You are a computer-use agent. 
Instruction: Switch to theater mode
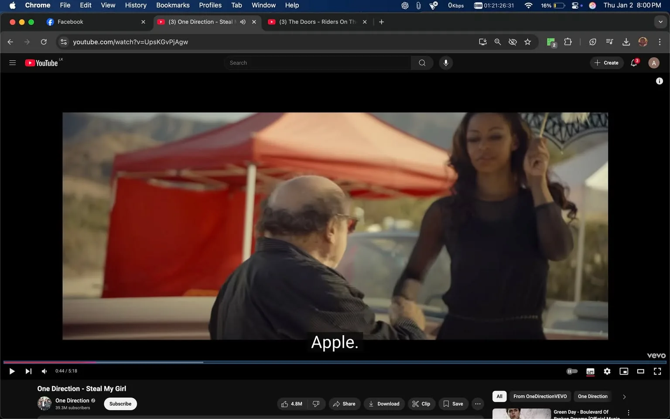coord(640,371)
